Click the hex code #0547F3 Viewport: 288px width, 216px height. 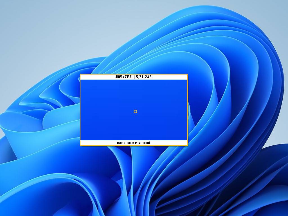[123, 77]
